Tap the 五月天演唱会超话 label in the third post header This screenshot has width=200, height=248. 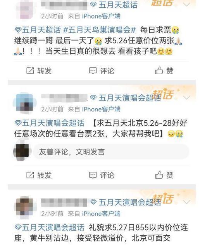pos(125,202)
